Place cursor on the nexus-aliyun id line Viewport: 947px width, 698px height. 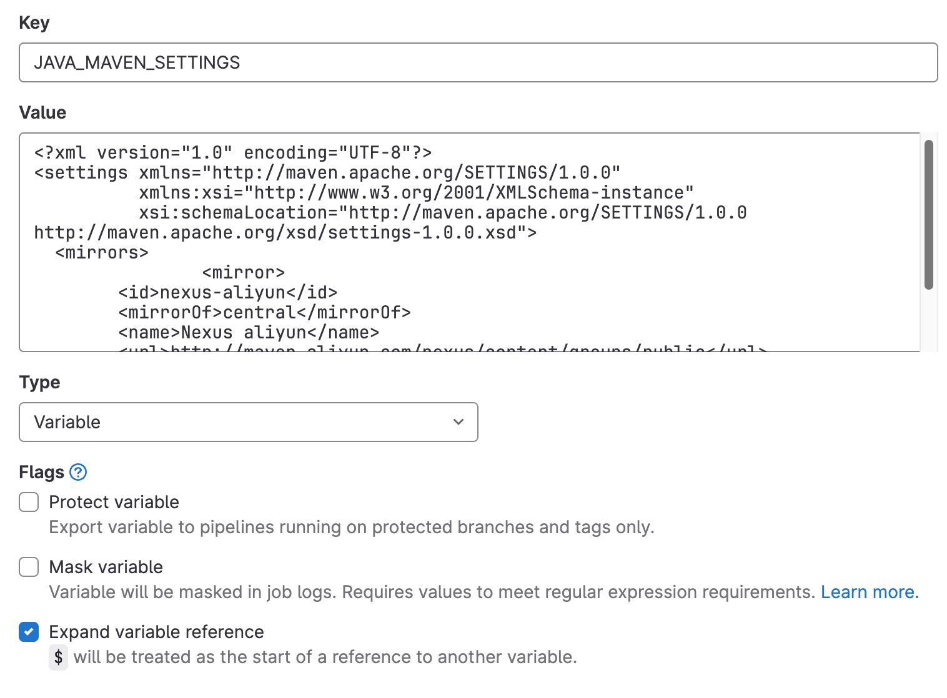[x=228, y=293]
